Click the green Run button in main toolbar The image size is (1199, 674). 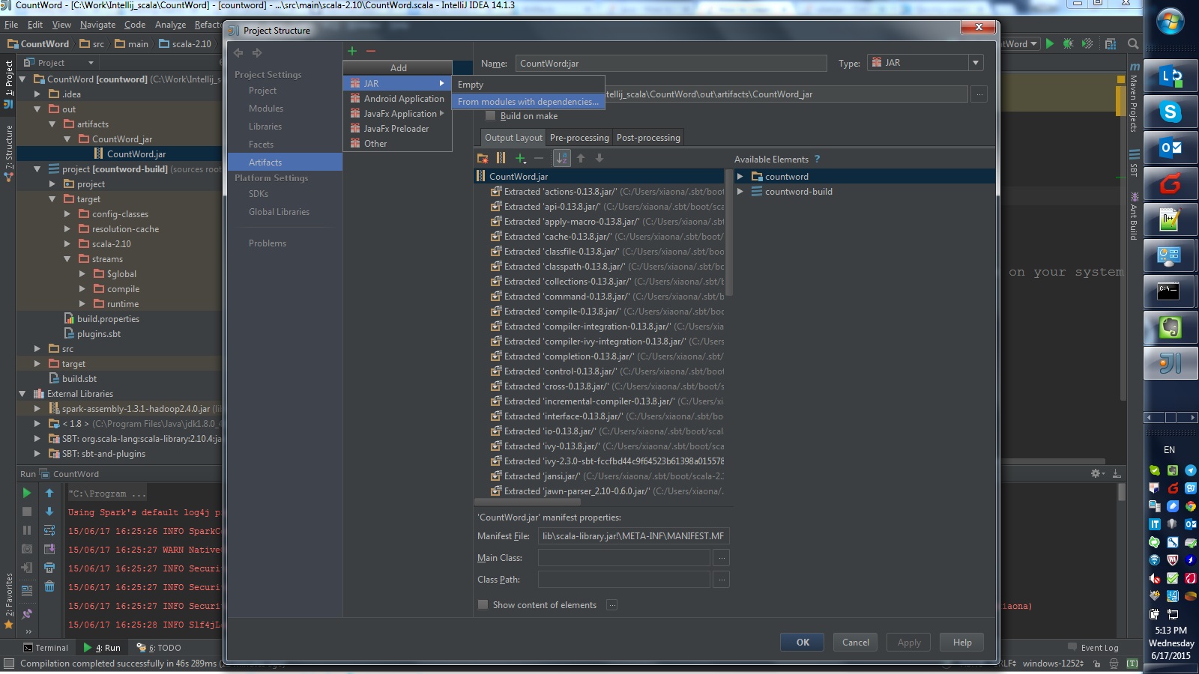1050,43
